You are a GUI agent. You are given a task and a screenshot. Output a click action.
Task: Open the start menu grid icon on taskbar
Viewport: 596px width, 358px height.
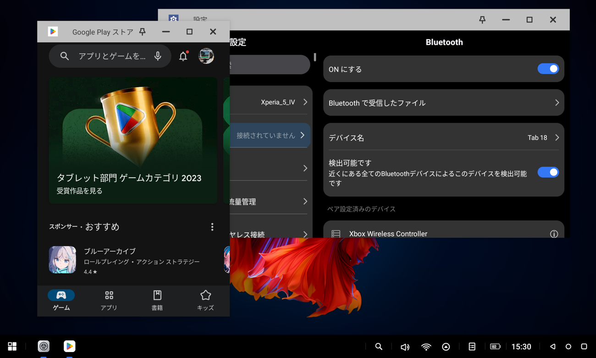click(x=12, y=347)
